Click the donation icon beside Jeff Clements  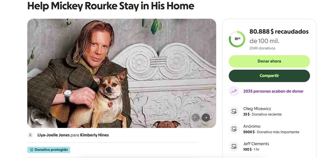click(x=234, y=146)
